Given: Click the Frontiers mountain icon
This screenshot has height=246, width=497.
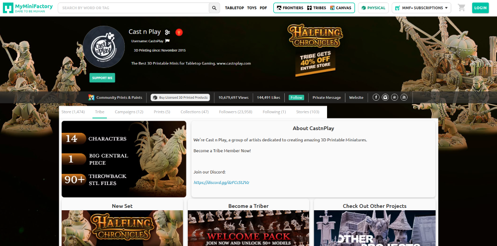Looking at the screenshot, I should [x=279, y=8].
